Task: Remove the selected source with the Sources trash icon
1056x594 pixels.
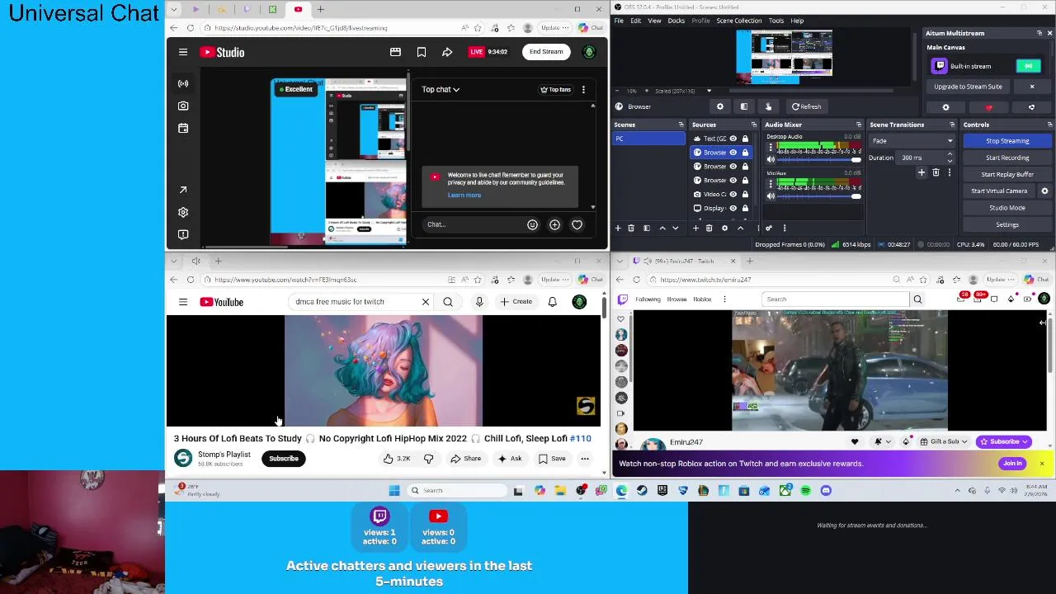Action: 709,229
